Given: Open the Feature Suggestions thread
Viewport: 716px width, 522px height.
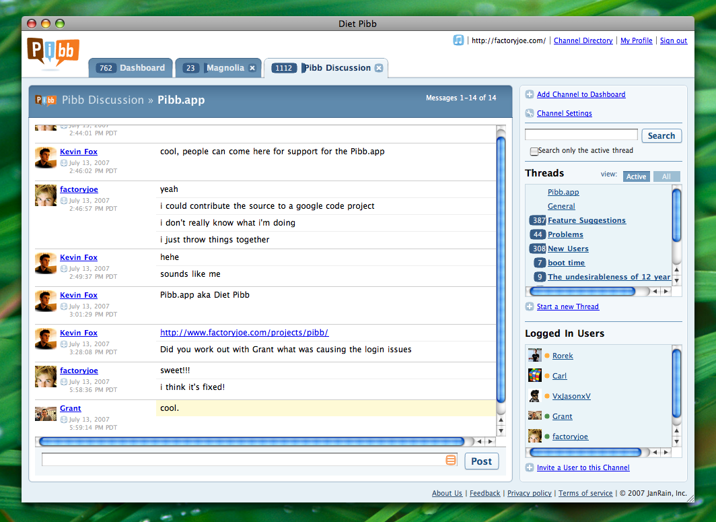Looking at the screenshot, I should click(587, 220).
